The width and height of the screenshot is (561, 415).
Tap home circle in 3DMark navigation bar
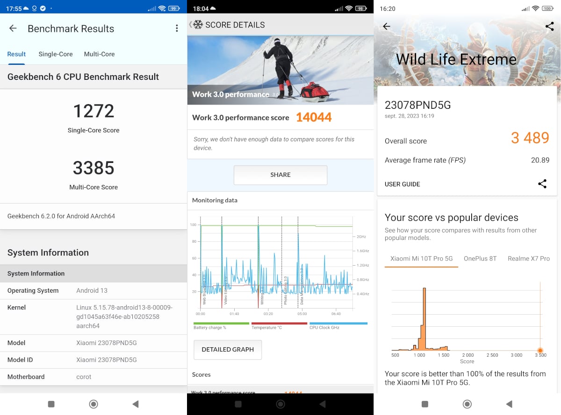467,404
